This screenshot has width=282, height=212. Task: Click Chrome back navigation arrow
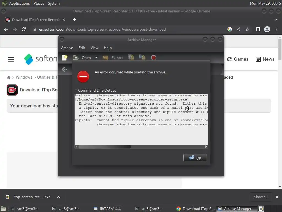click(6, 29)
